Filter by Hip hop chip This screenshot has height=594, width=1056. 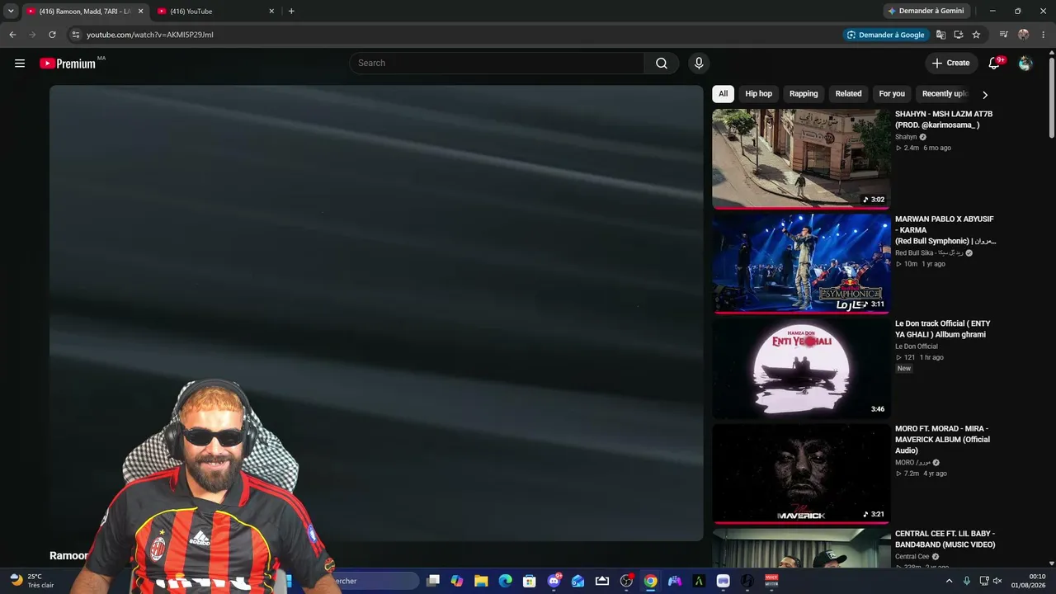[x=759, y=94]
